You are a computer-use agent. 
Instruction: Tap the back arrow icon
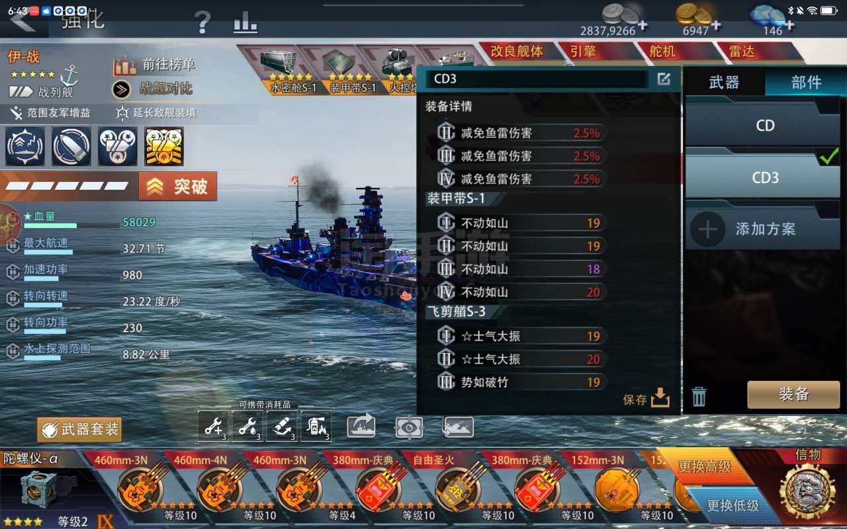(x=22, y=20)
